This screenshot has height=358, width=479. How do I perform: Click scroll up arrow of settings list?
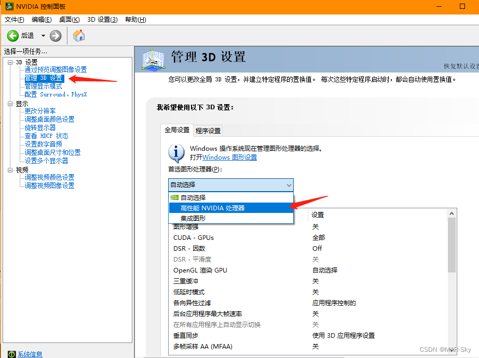pyautogui.click(x=452, y=214)
